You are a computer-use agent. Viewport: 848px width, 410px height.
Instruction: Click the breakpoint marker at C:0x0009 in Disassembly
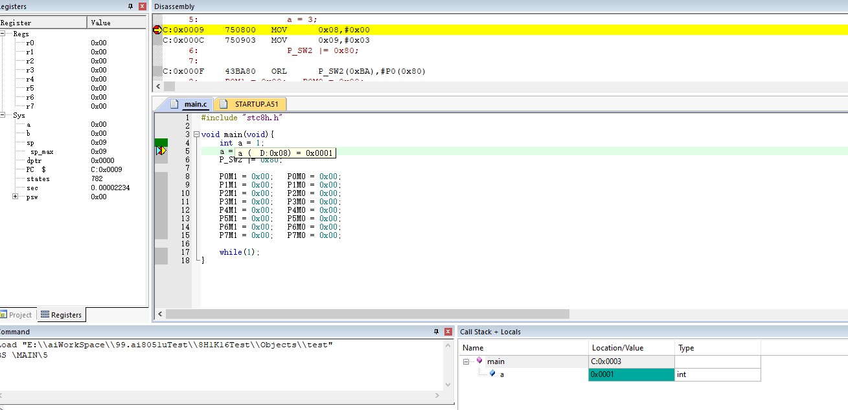(x=157, y=30)
